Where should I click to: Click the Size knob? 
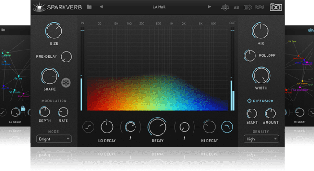[x=54, y=31]
